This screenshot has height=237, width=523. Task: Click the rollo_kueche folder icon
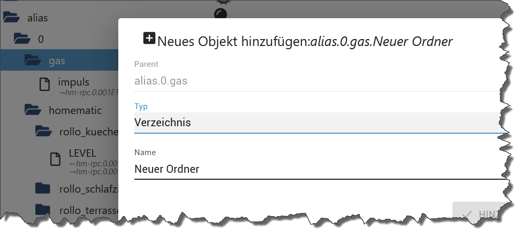click(x=43, y=131)
